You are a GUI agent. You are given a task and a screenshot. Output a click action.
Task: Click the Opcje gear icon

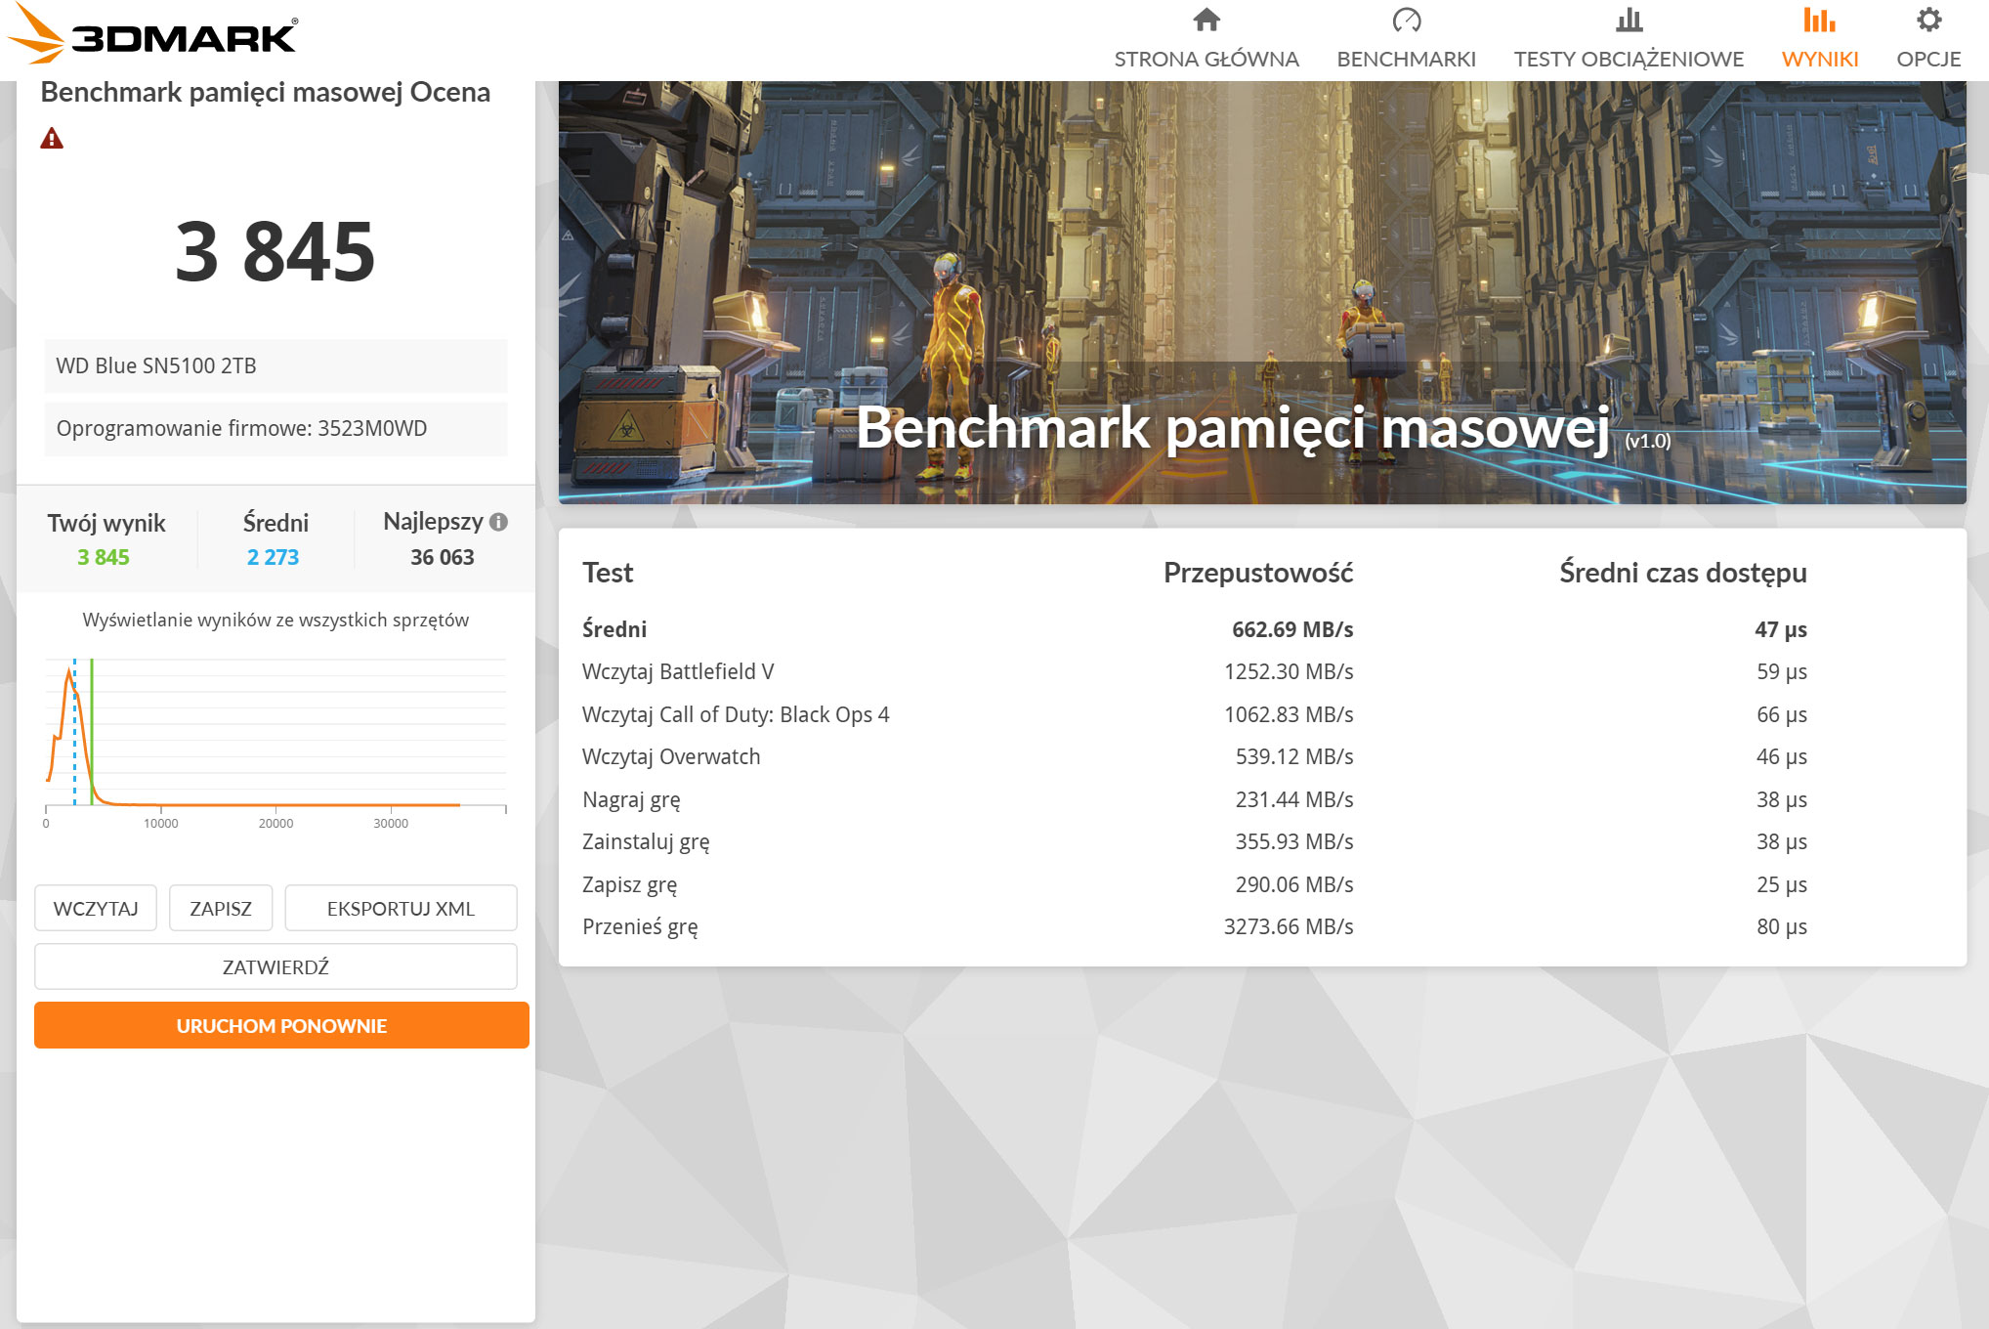[1928, 21]
